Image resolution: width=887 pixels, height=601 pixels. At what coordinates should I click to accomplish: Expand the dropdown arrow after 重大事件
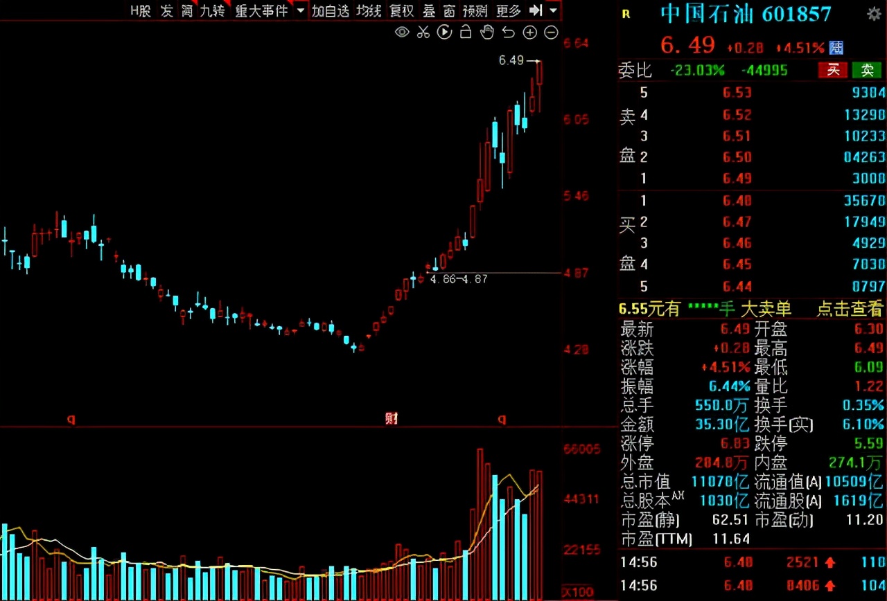[x=299, y=10]
